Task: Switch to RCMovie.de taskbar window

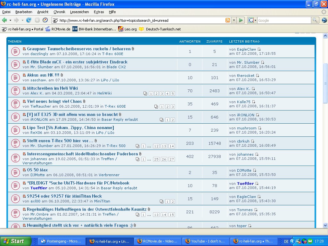Action: coord(158,241)
